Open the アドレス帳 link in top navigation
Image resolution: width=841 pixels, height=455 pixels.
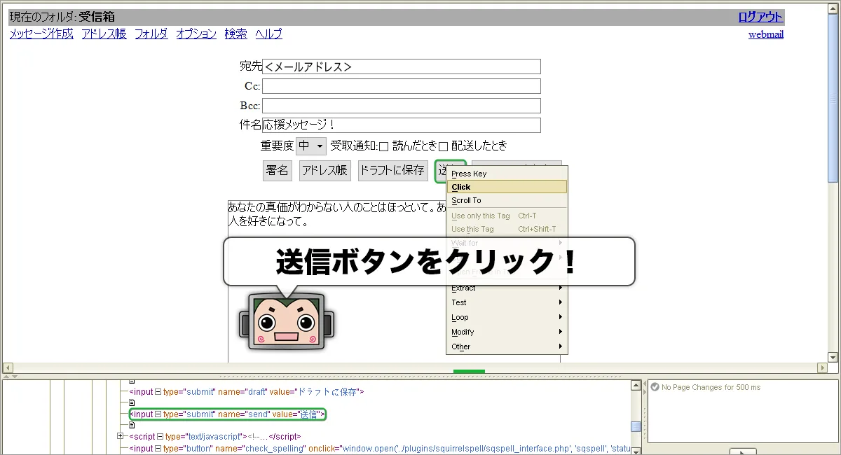(x=104, y=34)
